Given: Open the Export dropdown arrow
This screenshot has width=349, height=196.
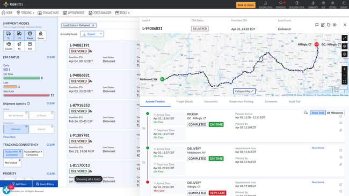Looking at the screenshot, I should 101,34.
